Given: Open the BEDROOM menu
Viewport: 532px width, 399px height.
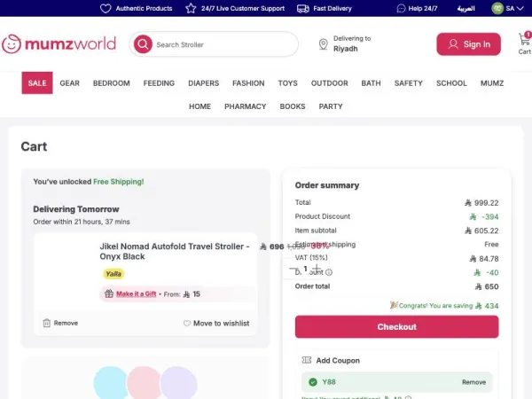Looking at the screenshot, I should click(x=112, y=83).
